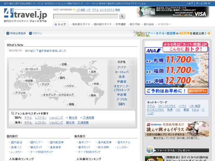Open the 海外旅行ガイド menu
This screenshot has height=161, width=215.
[81, 24]
